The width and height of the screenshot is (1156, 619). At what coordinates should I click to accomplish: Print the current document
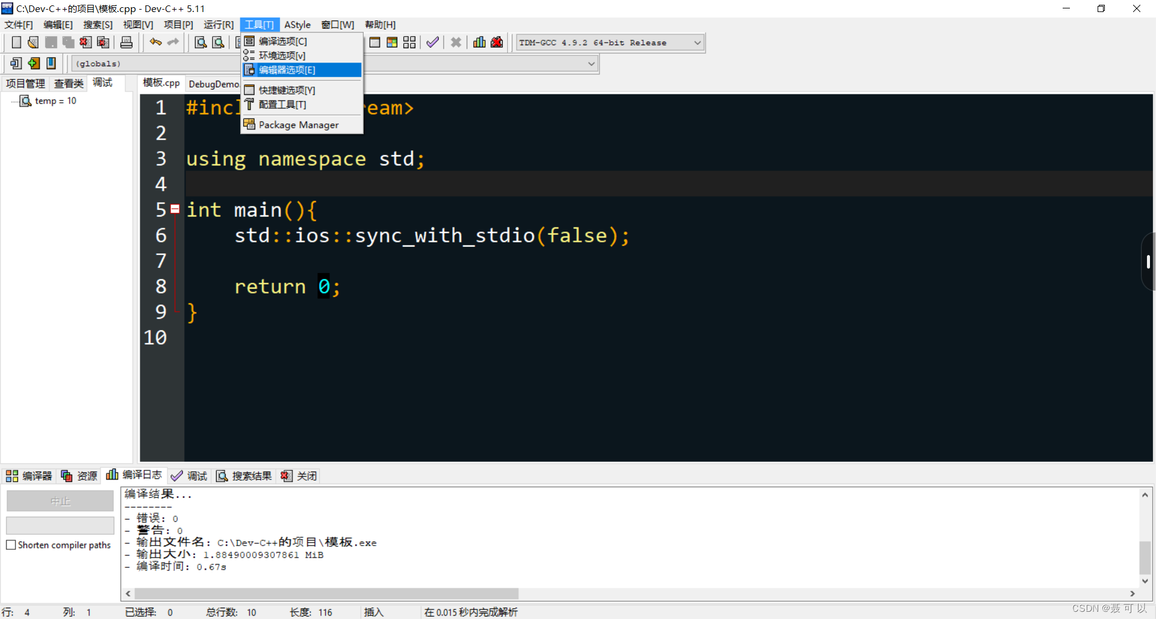[x=126, y=42]
